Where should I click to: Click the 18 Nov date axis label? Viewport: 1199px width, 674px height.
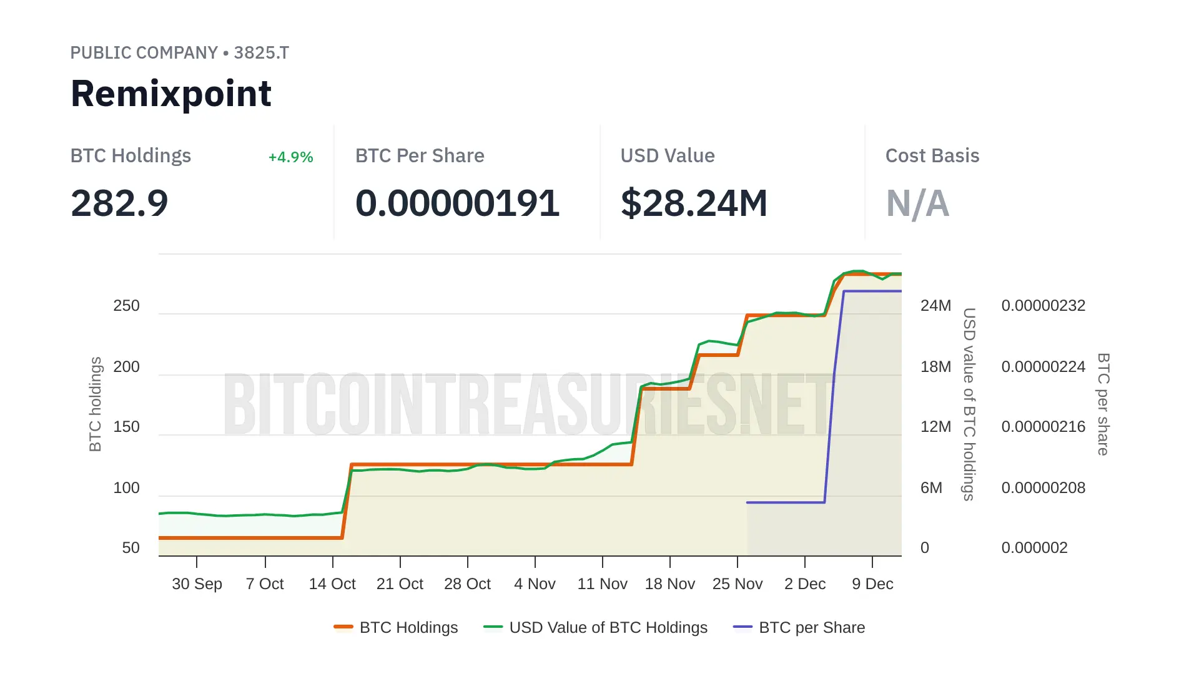point(669,584)
